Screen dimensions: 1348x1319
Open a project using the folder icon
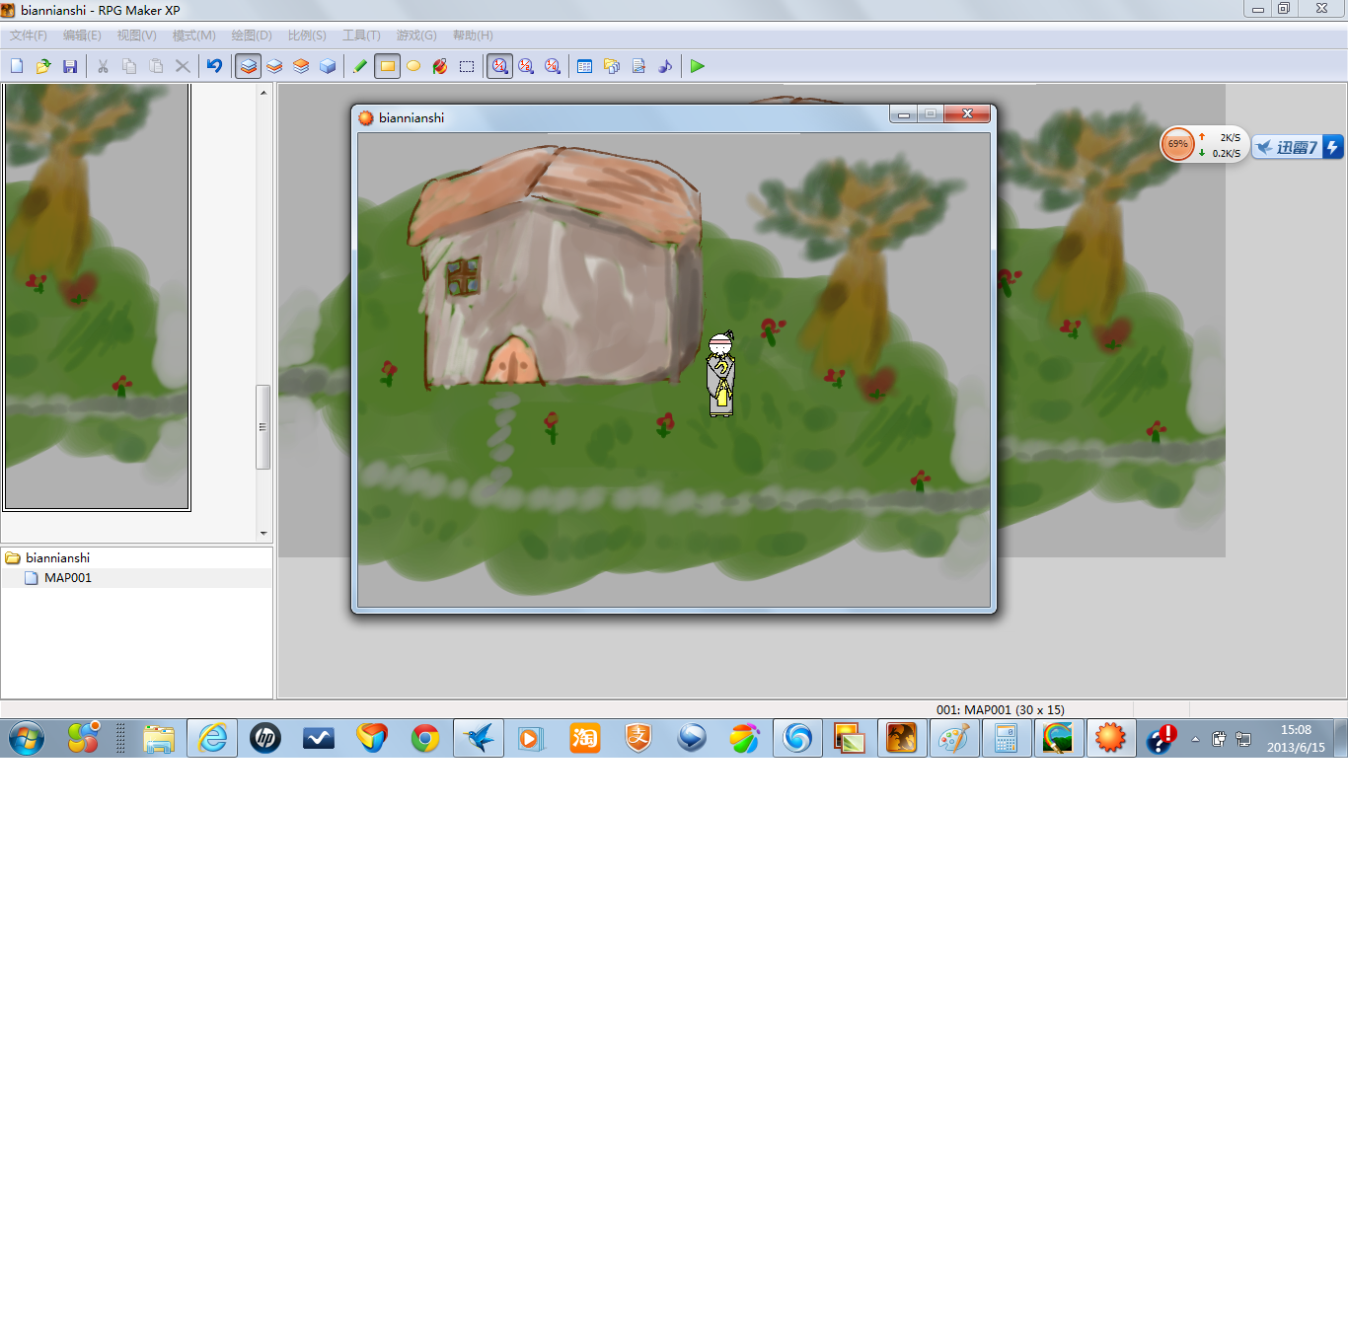coord(43,66)
